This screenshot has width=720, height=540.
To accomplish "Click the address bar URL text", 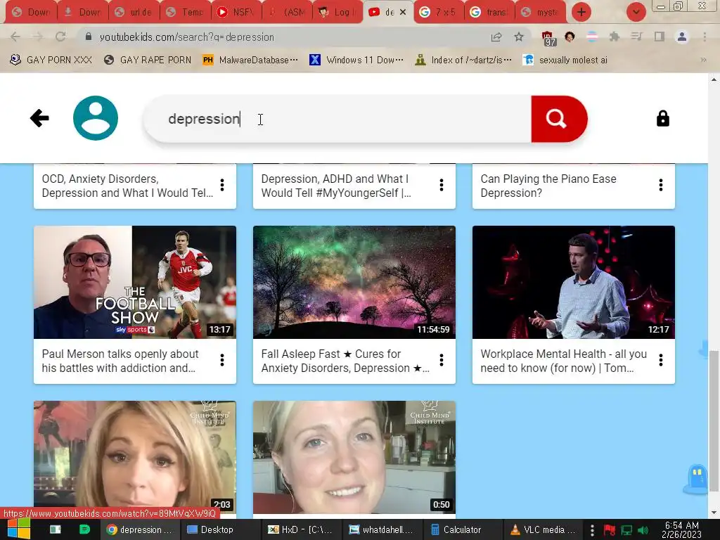I will [x=187, y=37].
